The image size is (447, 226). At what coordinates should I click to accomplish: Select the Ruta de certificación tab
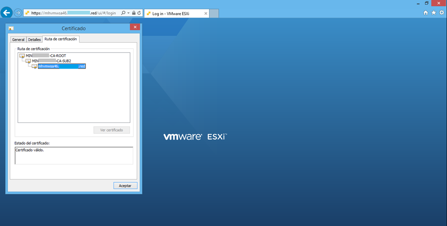[x=61, y=39]
